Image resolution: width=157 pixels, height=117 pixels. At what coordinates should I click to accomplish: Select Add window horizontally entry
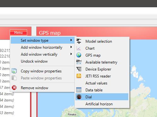point(43,47)
